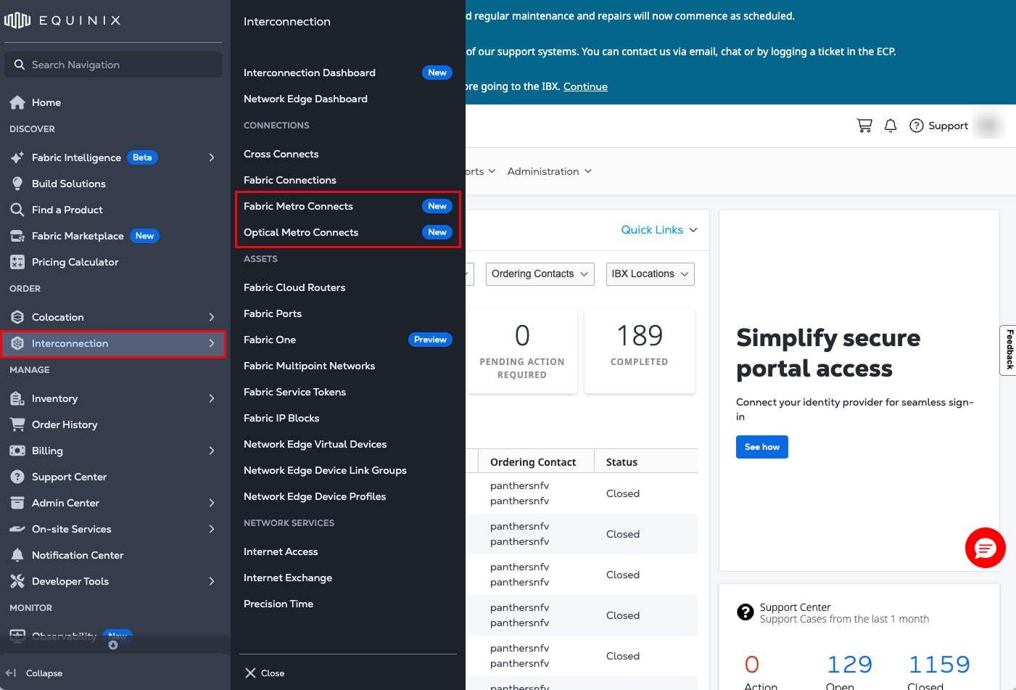Follow the Continue link in the banner
This screenshot has width=1016, height=690.
[585, 86]
